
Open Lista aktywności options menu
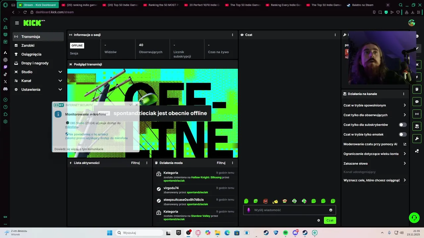(147, 163)
